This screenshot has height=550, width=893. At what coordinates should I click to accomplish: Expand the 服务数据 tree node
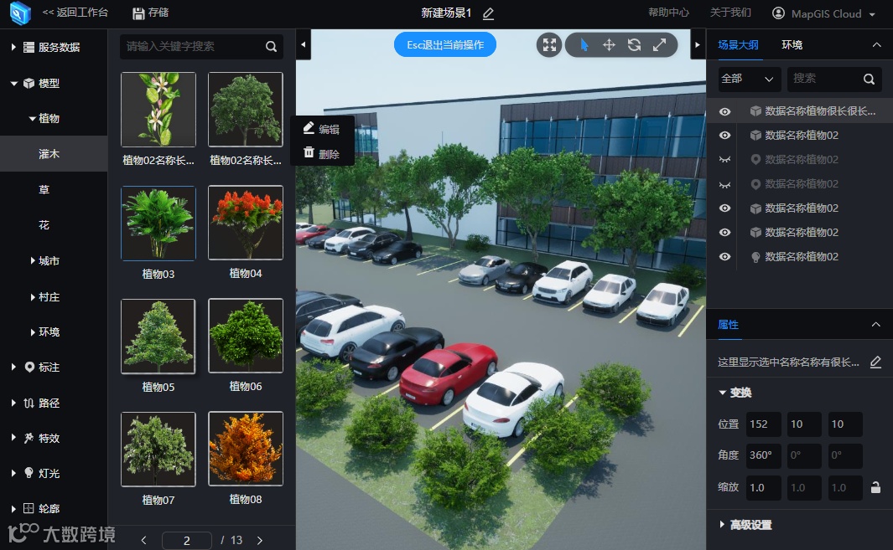coord(13,47)
